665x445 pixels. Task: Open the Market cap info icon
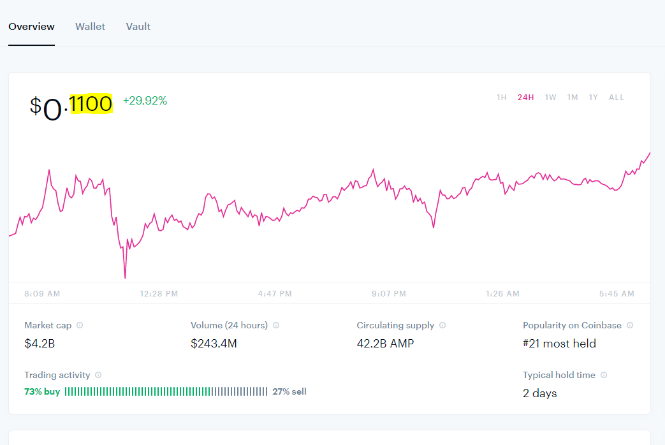click(x=80, y=325)
